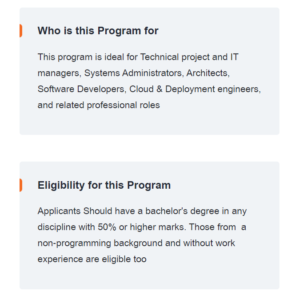Screen dimensions: 295x300
Task: Click the "experience are eligible too" line
Action: (x=92, y=259)
